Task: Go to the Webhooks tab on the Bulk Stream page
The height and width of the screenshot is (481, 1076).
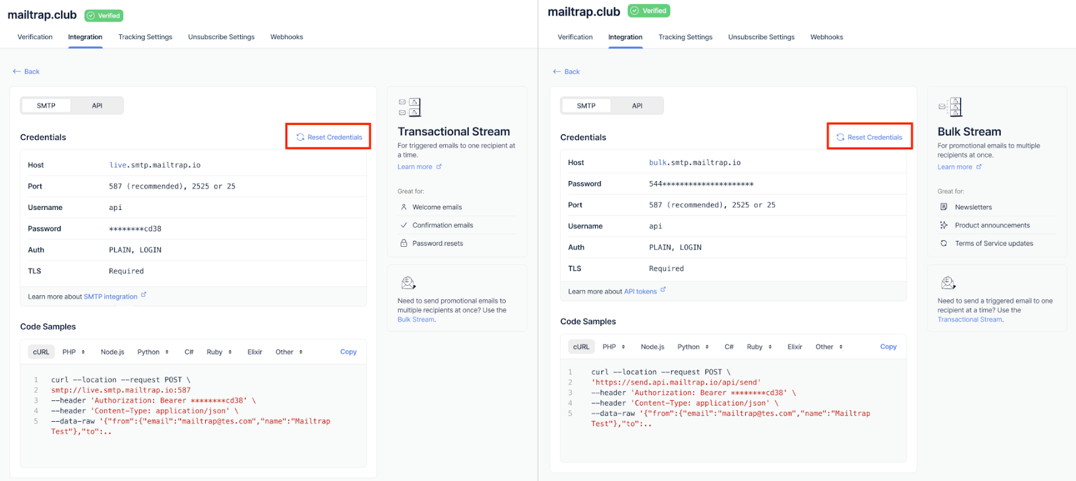Action: [x=827, y=37]
